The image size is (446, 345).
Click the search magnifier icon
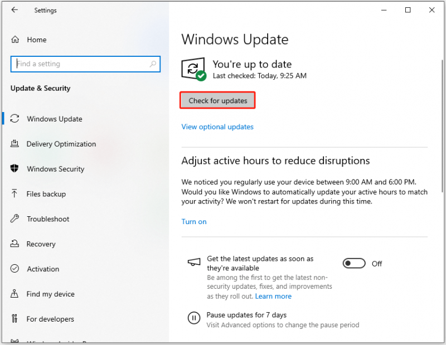point(153,64)
